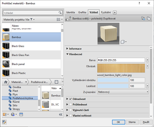The height and width of the screenshot is (127, 154).
Task: Expand the Informace section
Action: tap(67, 49)
